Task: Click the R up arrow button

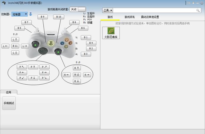Action: point(77,68)
